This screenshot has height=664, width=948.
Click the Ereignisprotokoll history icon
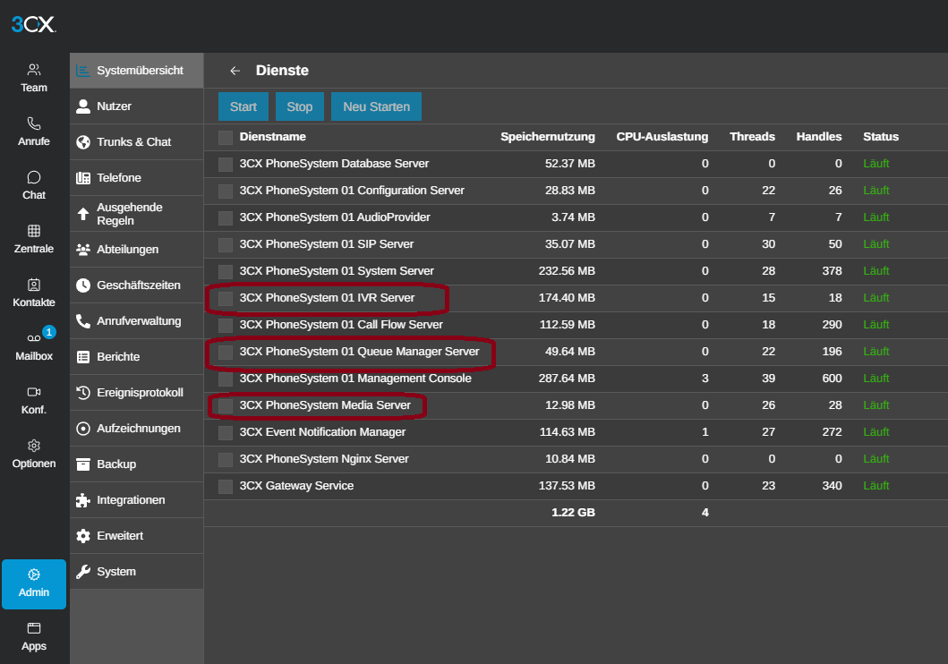click(x=83, y=393)
